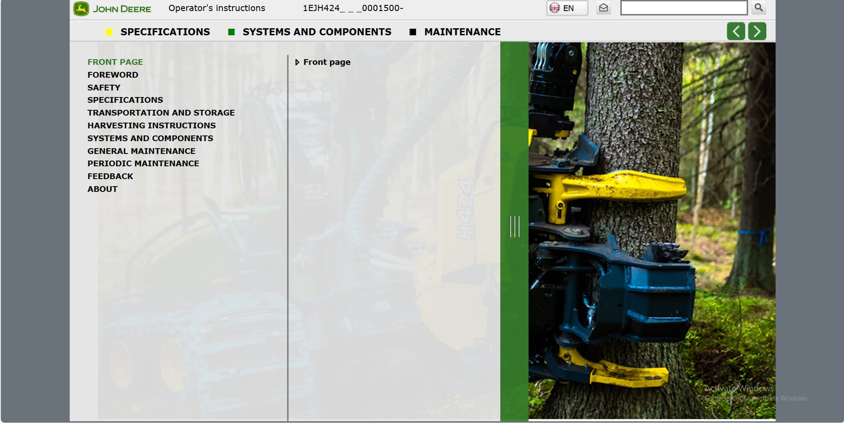Image resolution: width=844 pixels, height=423 pixels.
Task: Open ABOUT in the sidebar
Action: pyautogui.click(x=102, y=189)
